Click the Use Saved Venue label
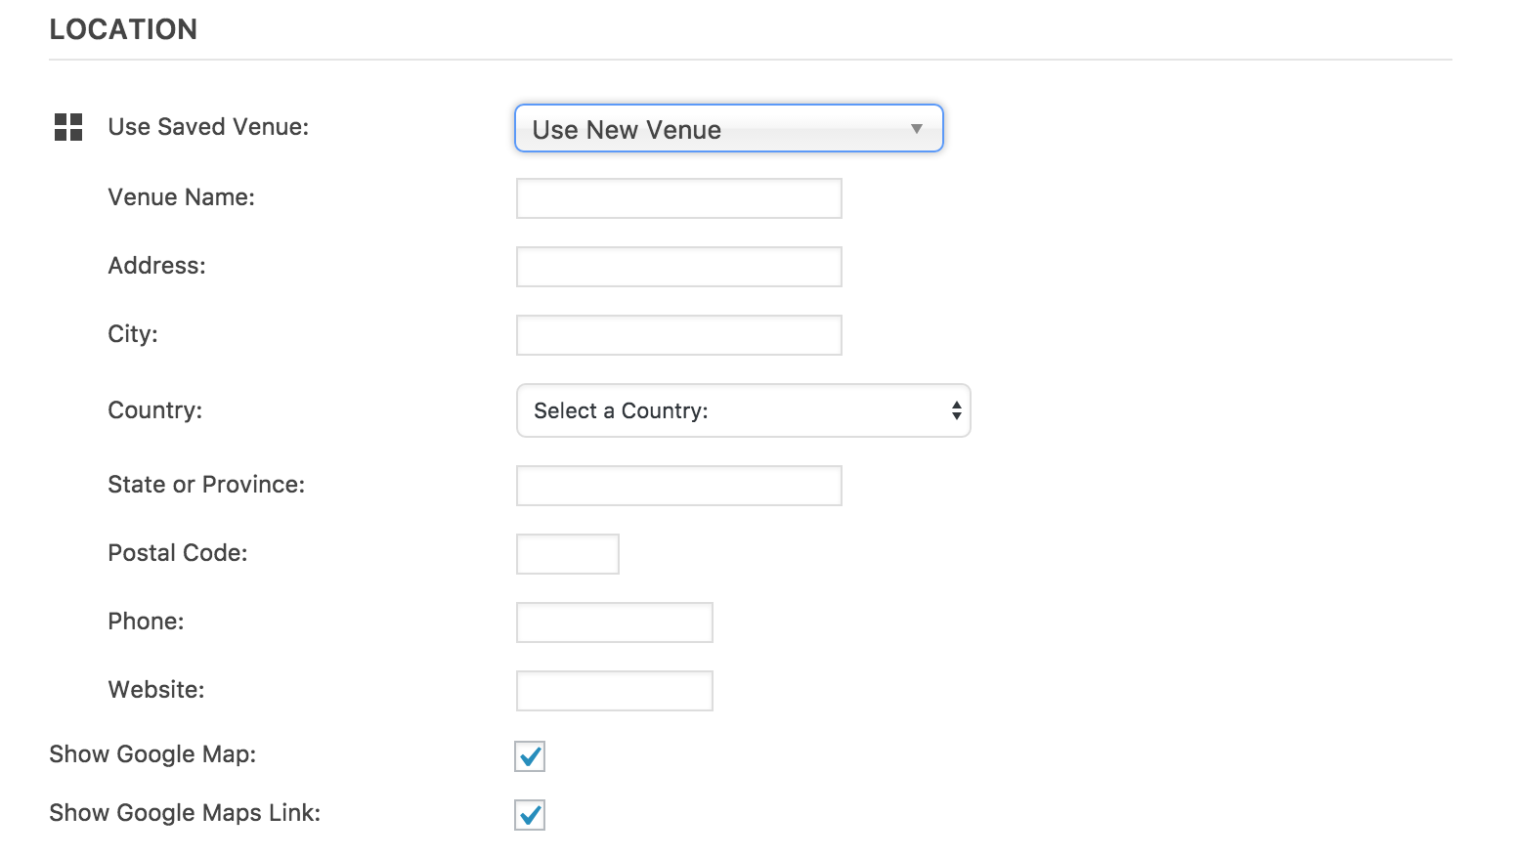The image size is (1515, 858). point(208,127)
